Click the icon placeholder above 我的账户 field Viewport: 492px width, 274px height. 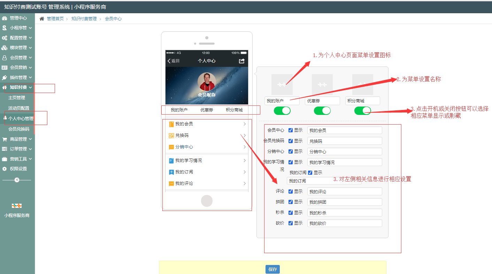282,84
